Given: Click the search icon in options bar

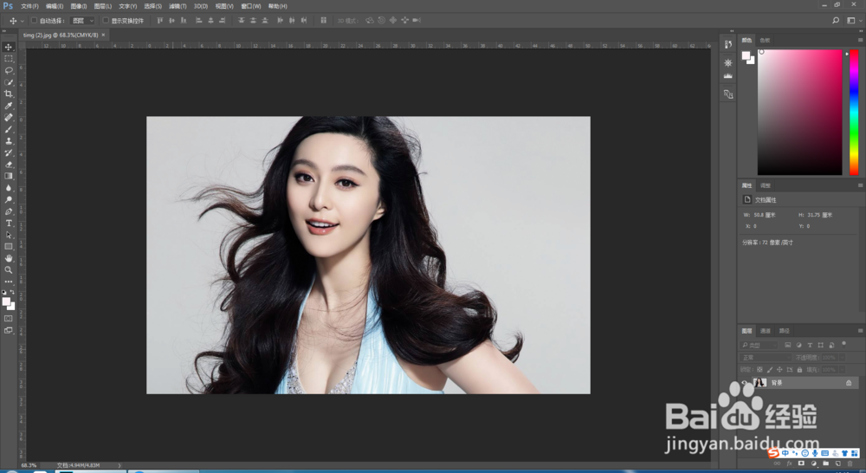Looking at the screenshot, I should pyautogui.click(x=836, y=21).
